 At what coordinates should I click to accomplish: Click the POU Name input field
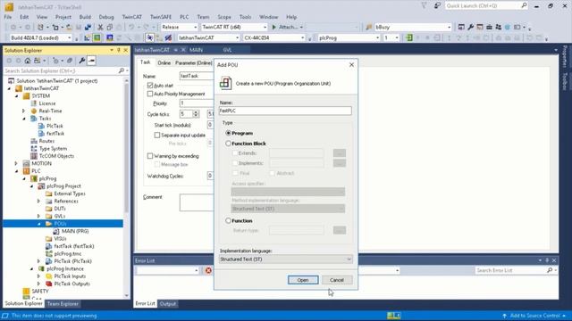285,111
